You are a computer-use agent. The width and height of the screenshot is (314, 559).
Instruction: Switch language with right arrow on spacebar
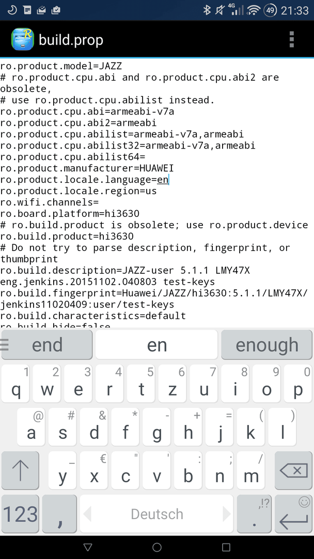click(227, 514)
